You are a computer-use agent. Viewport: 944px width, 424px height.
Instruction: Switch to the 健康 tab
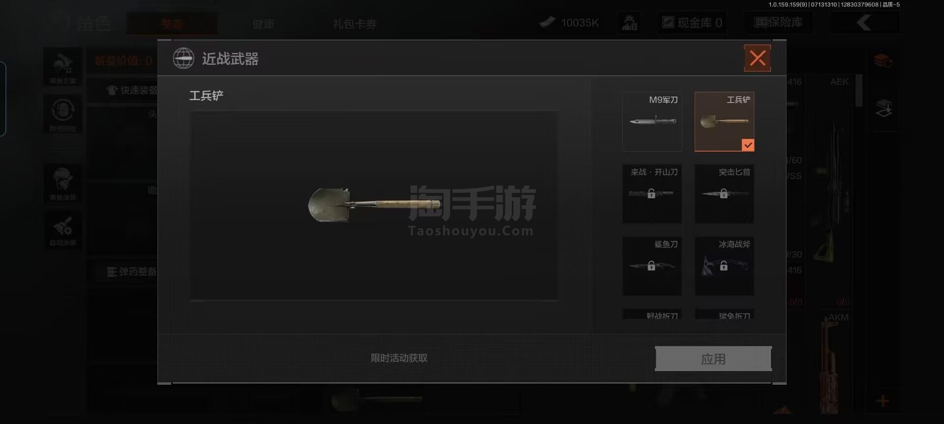264,24
